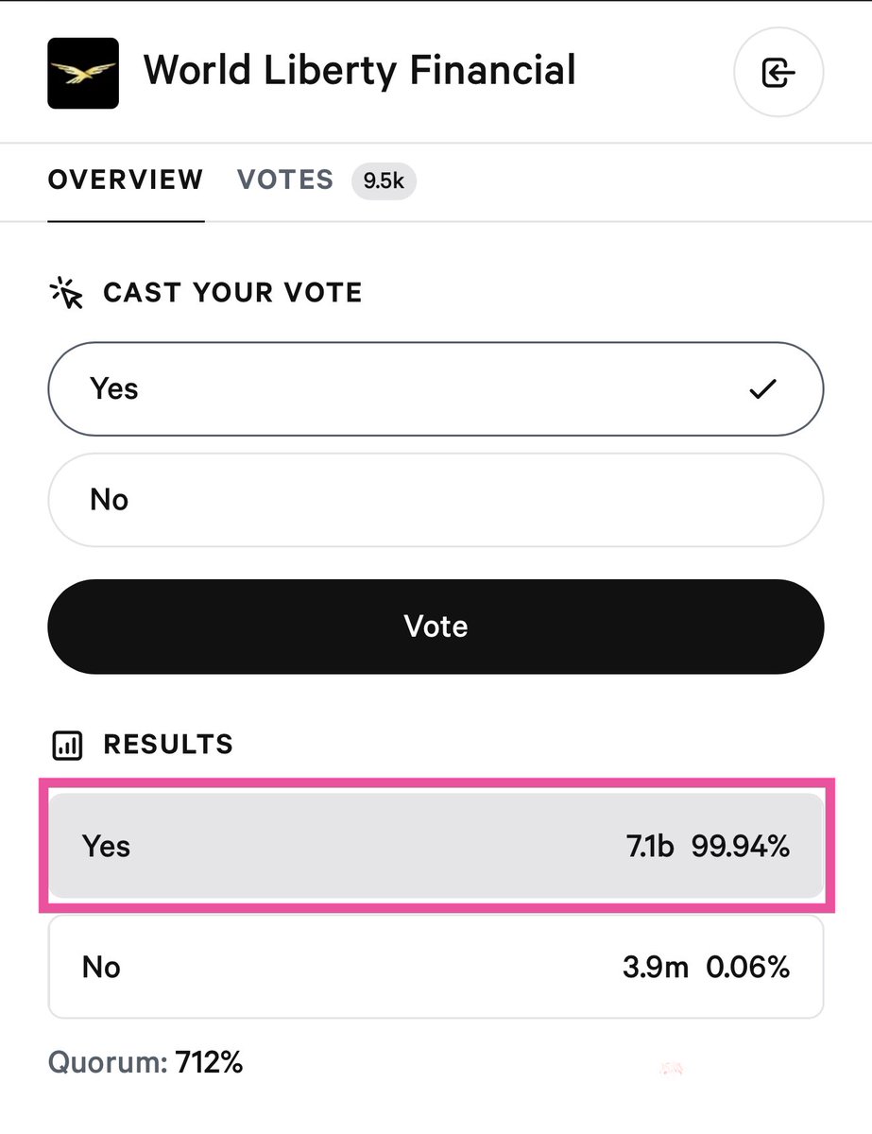
Task: Click the cursor icon beside Cast Your Vote
Action: click(x=66, y=293)
